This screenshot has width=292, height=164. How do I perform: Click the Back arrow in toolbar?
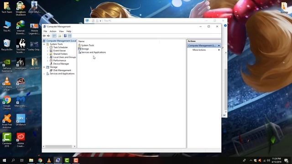[44, 36]
